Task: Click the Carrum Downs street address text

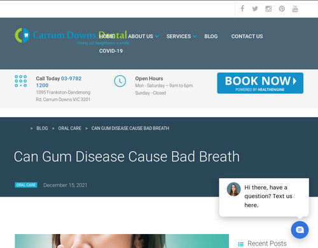Action: [x=63, y=96]
